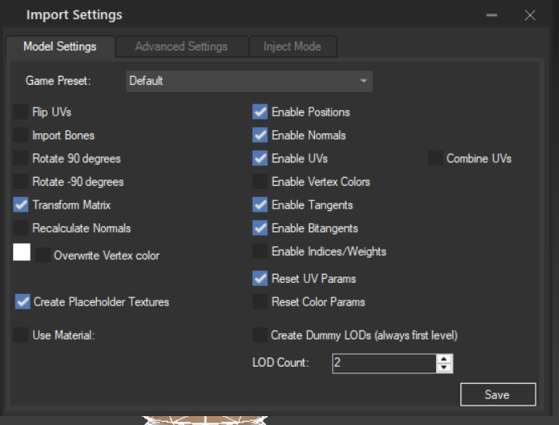Focus the LOD Count input field

click(x=385, y=364)
